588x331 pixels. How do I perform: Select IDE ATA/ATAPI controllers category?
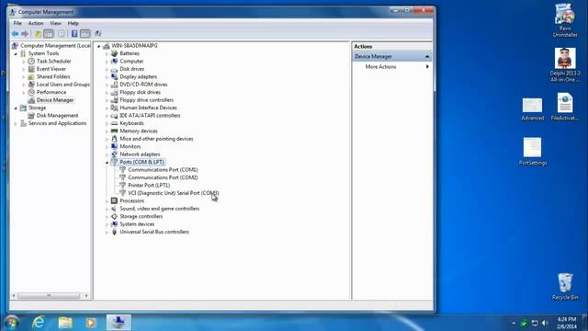tap(150, 116)
